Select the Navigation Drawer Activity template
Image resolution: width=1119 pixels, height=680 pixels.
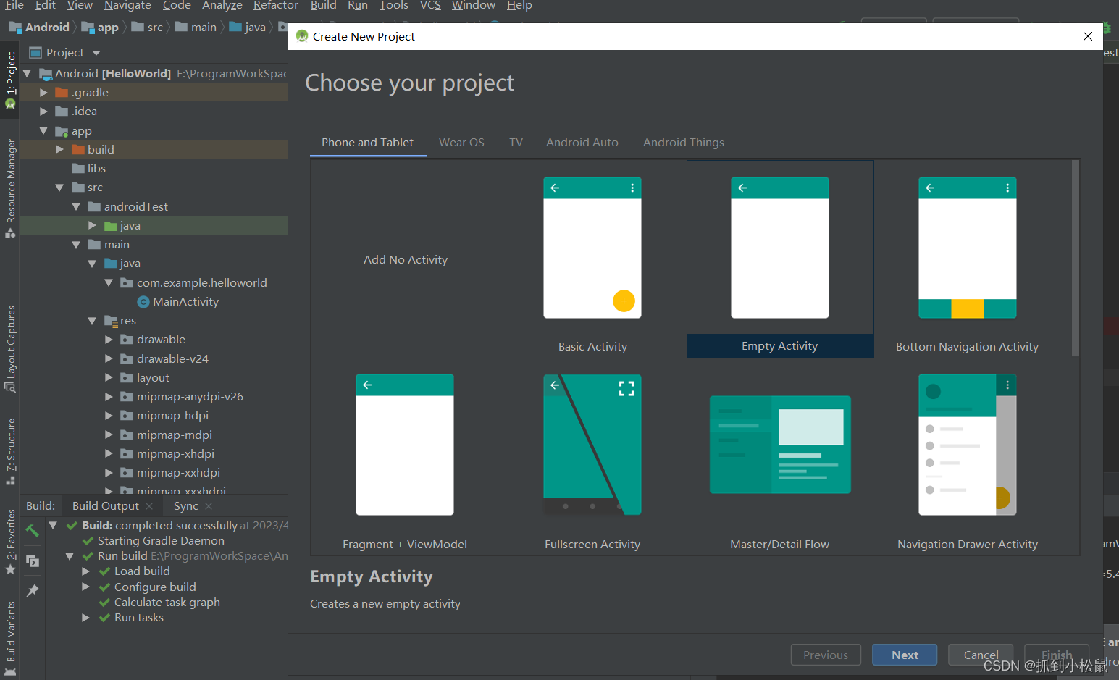click(968, 445)
